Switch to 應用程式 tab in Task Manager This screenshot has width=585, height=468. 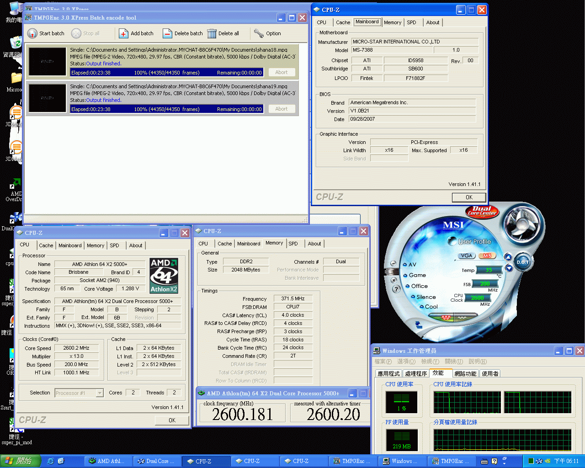389,373
